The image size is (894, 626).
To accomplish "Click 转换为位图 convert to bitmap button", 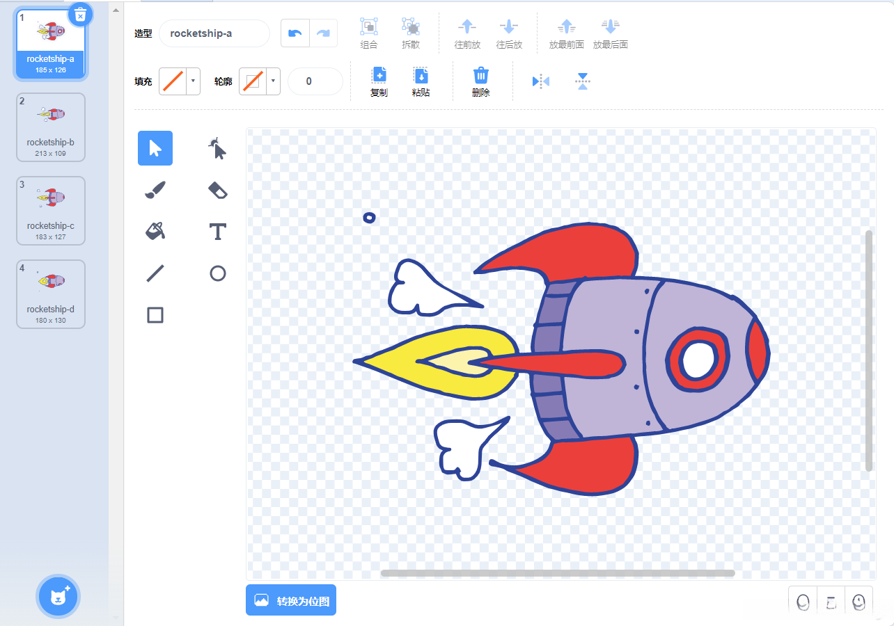I will pos(291,600).
